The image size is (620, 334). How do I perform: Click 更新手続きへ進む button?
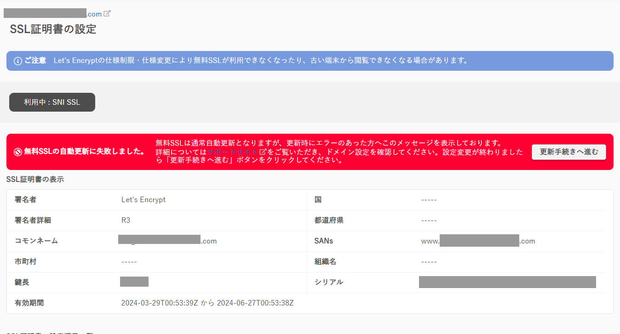[x=569, y=152]
